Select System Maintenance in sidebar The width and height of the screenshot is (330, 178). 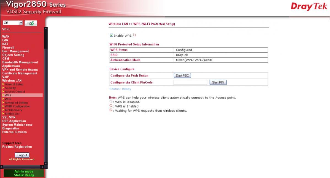tap(17, 125)
